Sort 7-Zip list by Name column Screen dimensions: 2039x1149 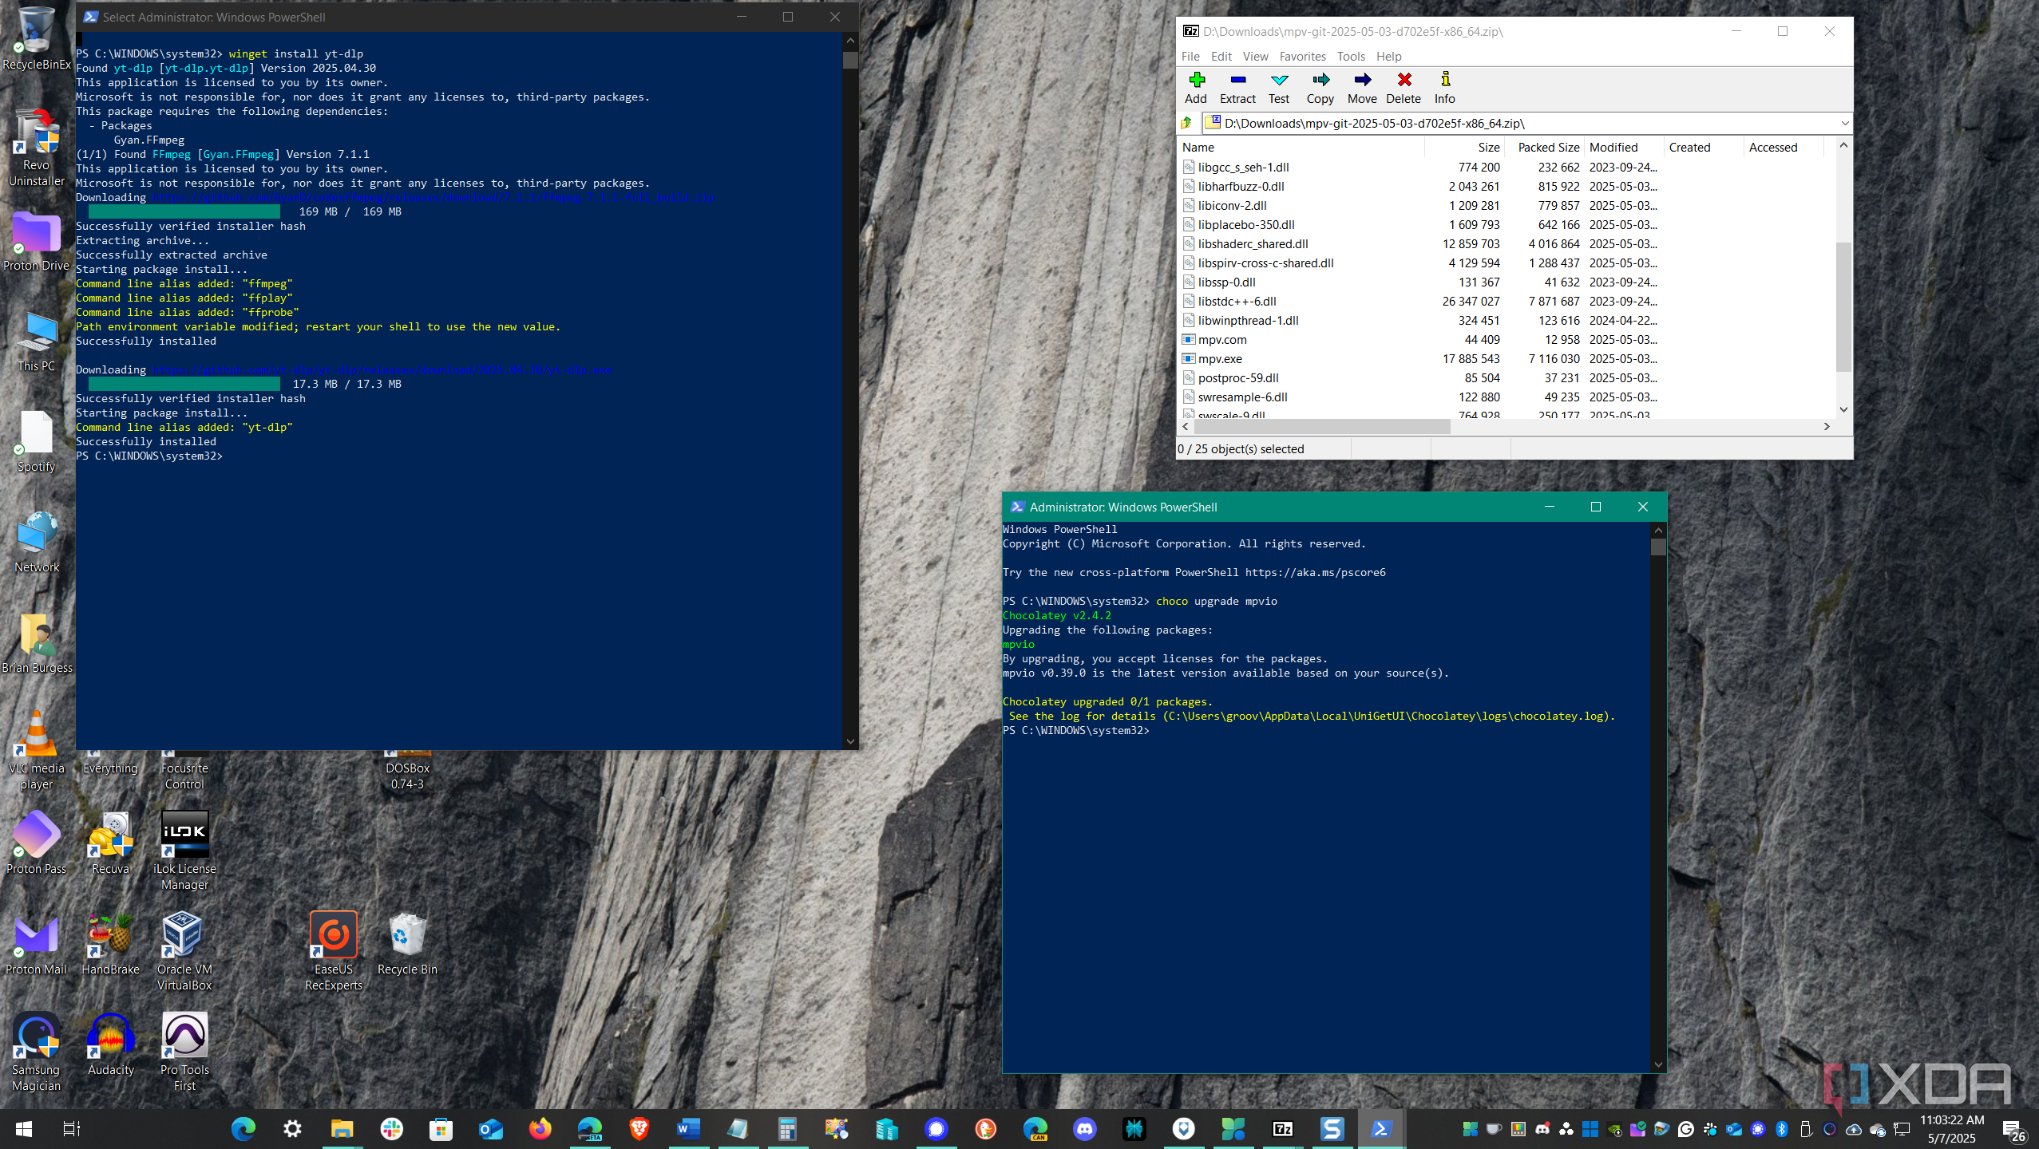(x=1301, y=148)
